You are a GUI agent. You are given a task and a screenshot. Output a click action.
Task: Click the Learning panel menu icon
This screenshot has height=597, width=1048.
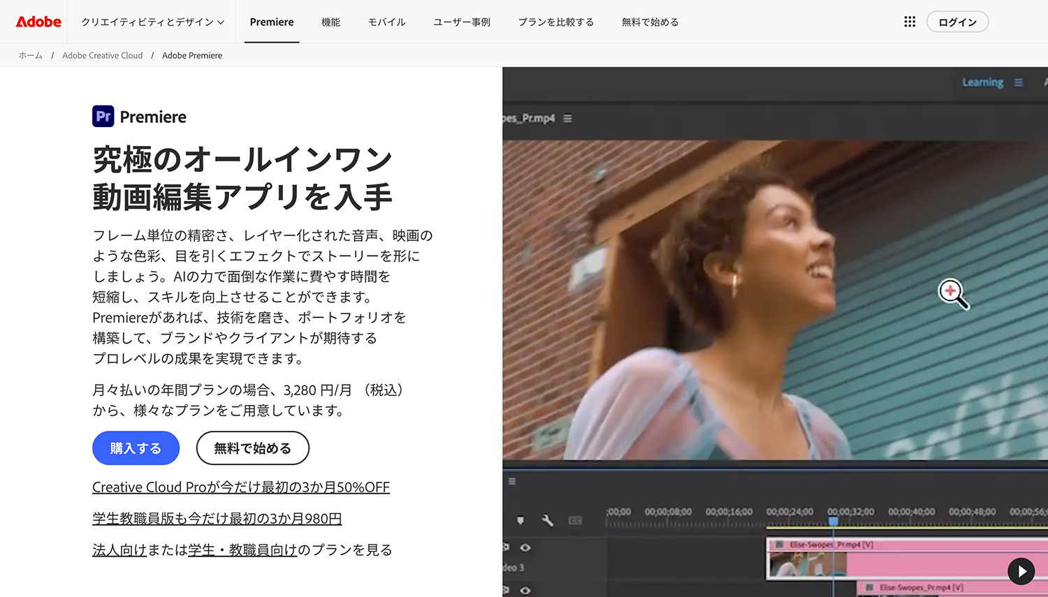[x=1019, y=82]
